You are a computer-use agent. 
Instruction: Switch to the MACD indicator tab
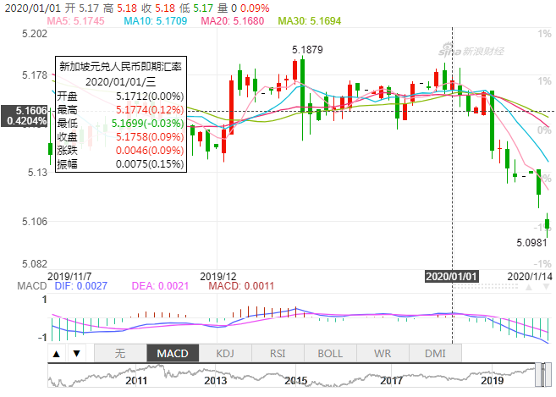(x=172, y=354)
